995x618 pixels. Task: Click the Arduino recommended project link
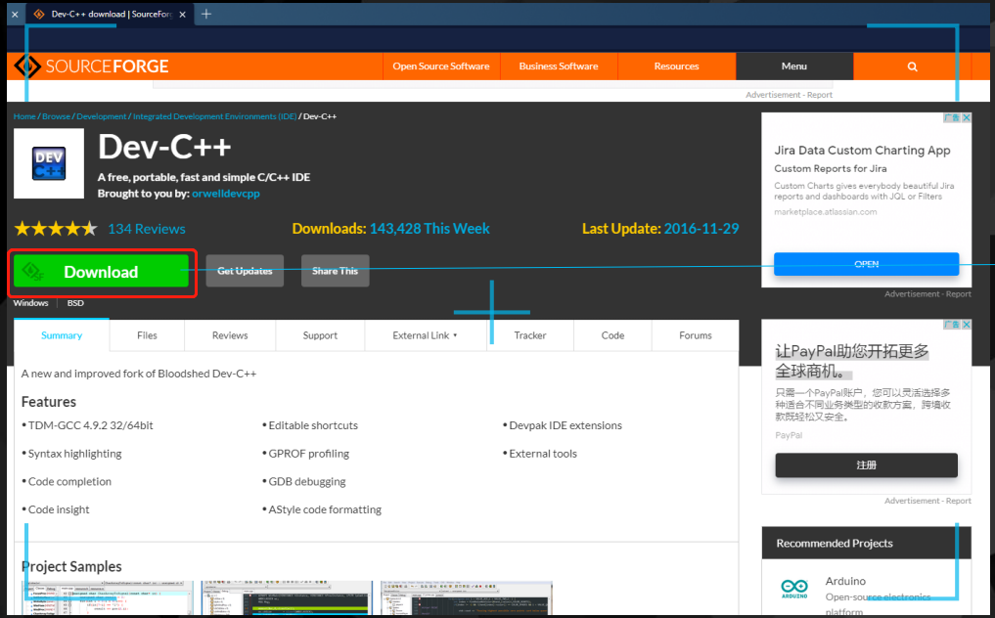(x=845, y=581)
